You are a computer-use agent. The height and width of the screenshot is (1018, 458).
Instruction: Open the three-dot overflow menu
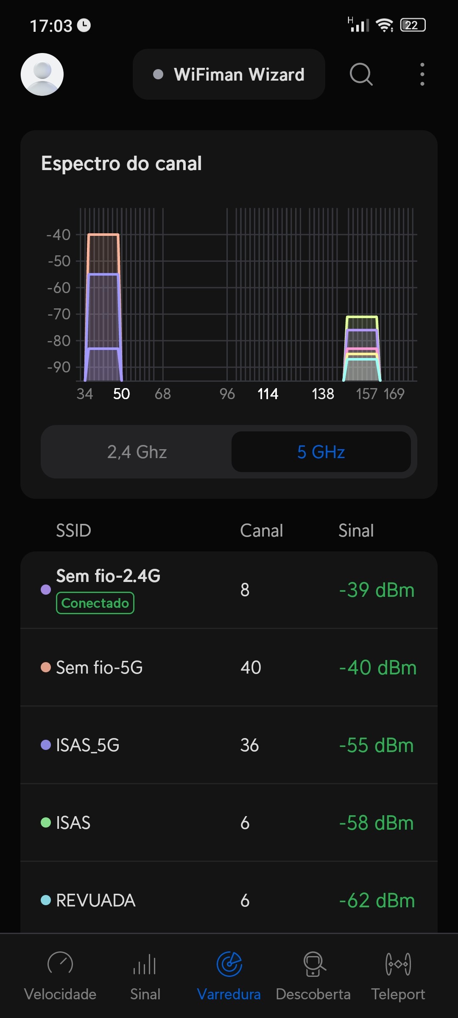tap(422, 74)
